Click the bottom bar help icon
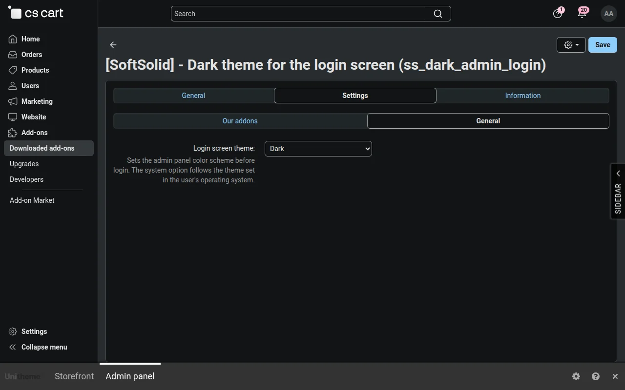Viewport: 625px width, 390px height. point(596,376)
